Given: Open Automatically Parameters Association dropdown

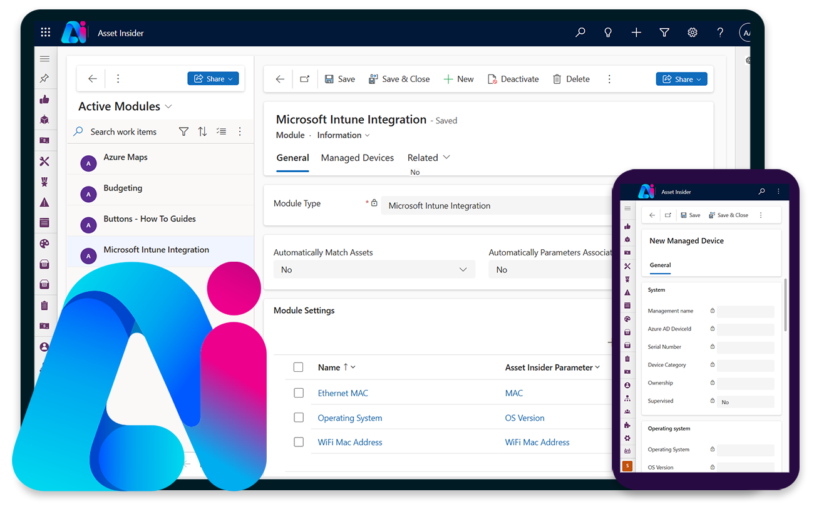Looking at the screenshot, I should click(550, 270).
